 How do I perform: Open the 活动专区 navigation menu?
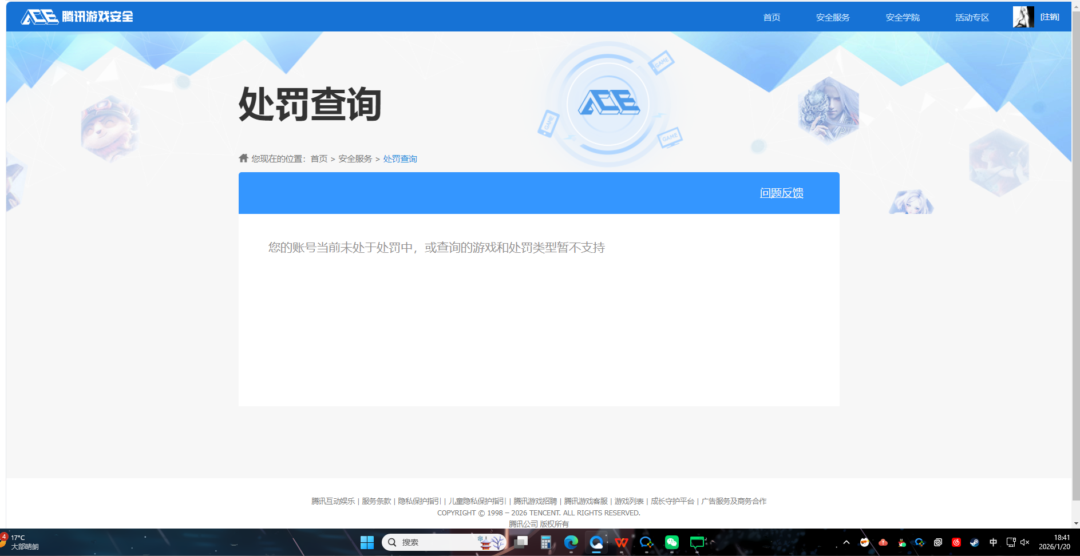coord(971,17)
